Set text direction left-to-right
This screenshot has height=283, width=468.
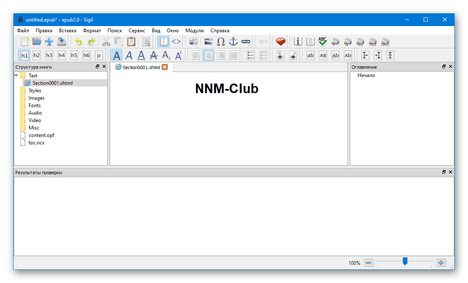(365, 55)
